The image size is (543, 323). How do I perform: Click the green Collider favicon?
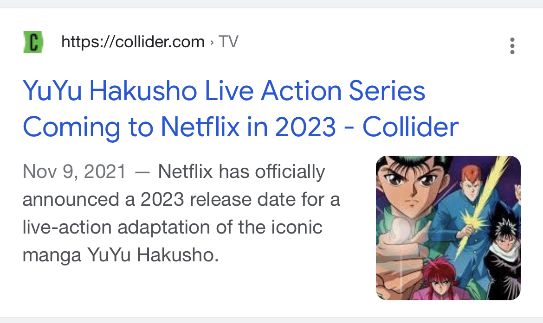pyautogui.click(x=33, y=42)
